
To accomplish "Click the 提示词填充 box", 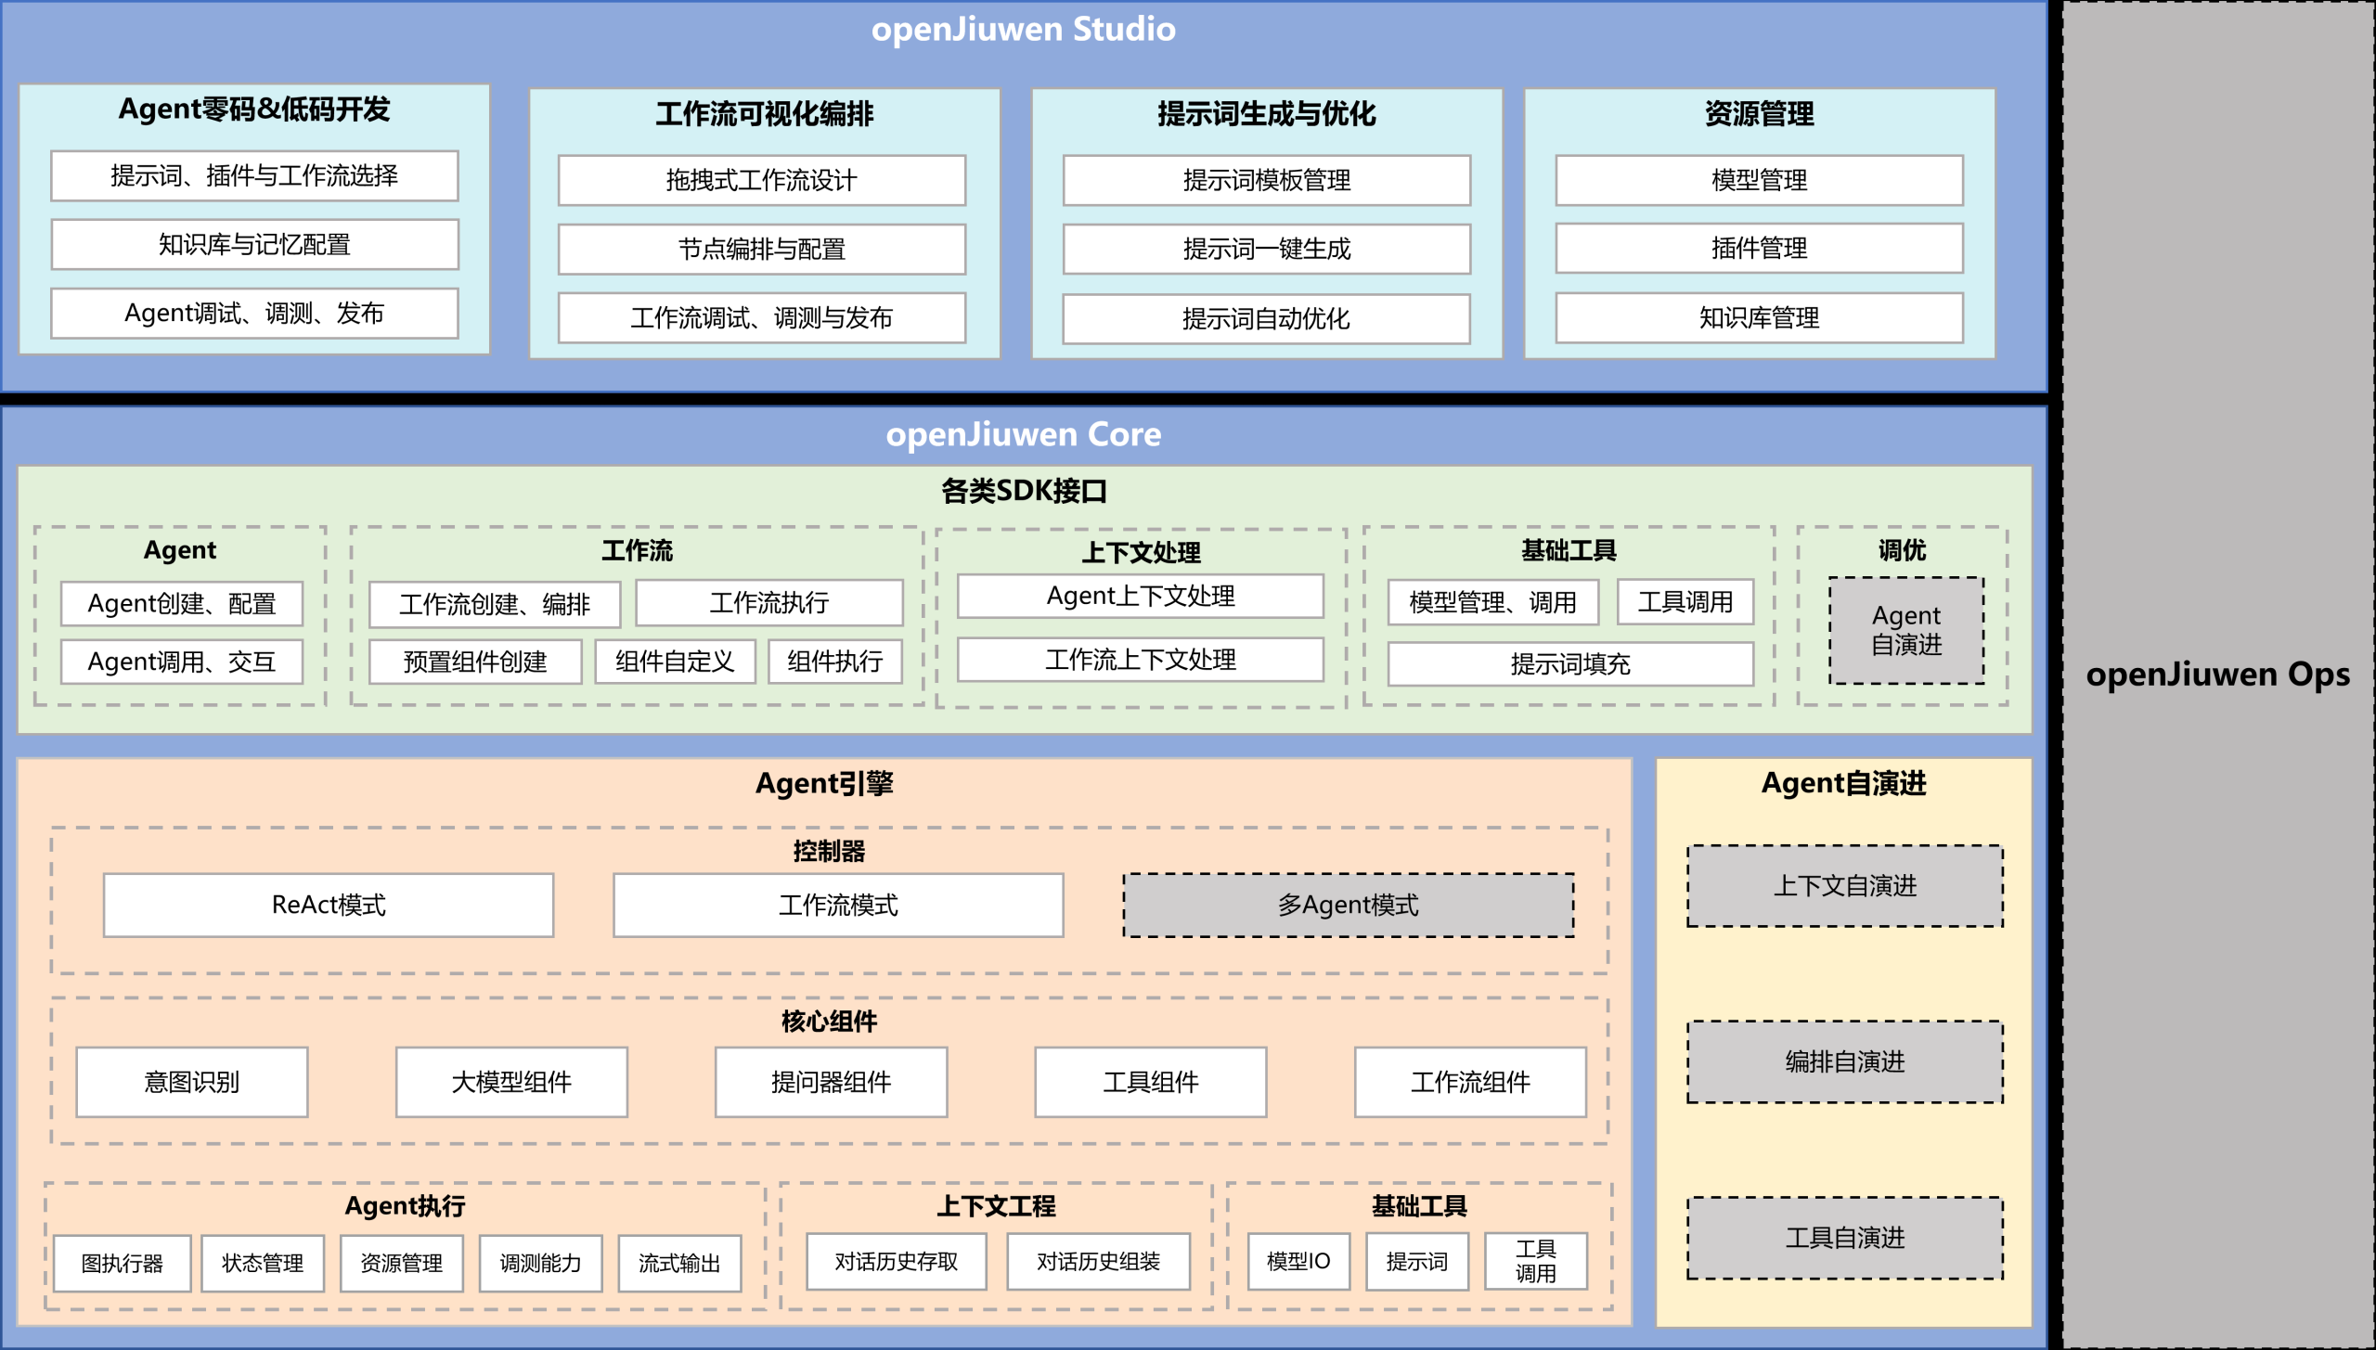I will coord(1569,664).
